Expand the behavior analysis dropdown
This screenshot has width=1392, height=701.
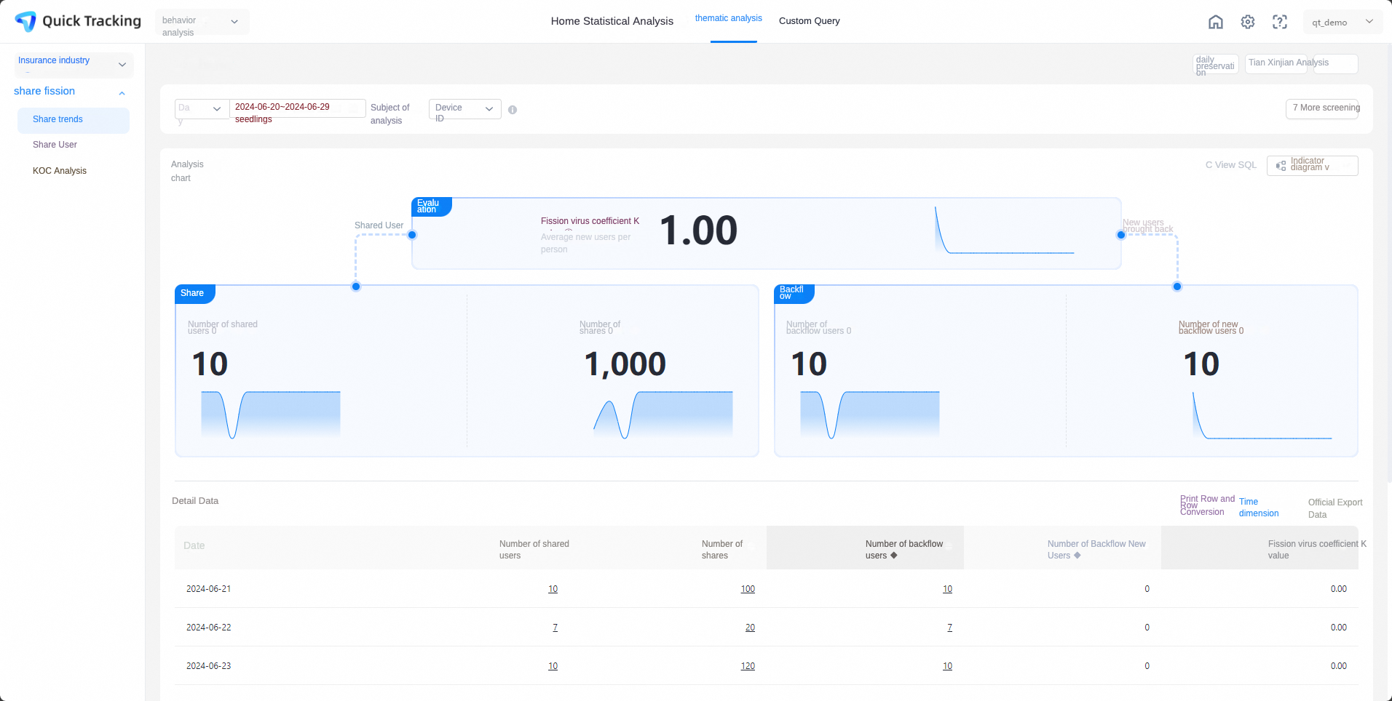tap(202, 22)
